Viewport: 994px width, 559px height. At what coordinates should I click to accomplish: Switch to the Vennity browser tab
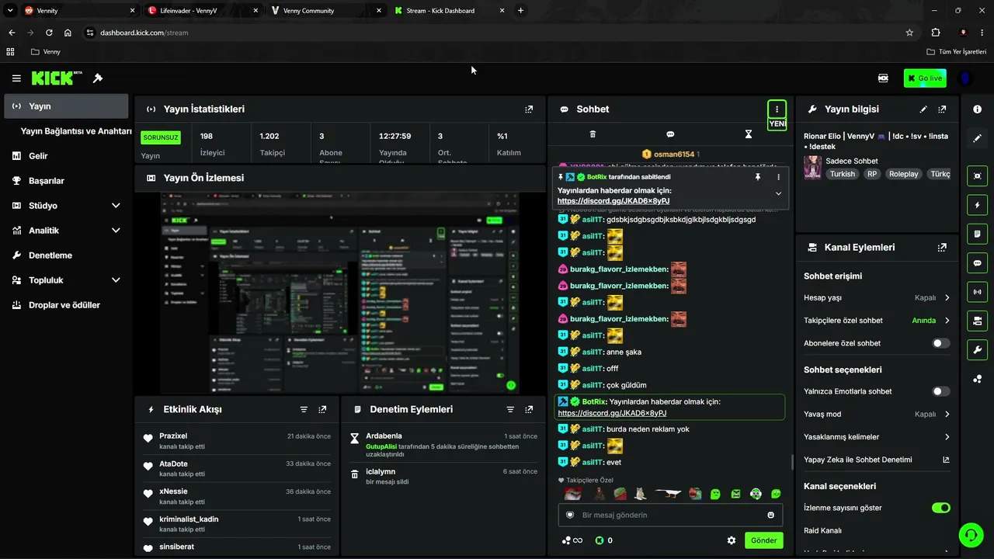point(78,11)
